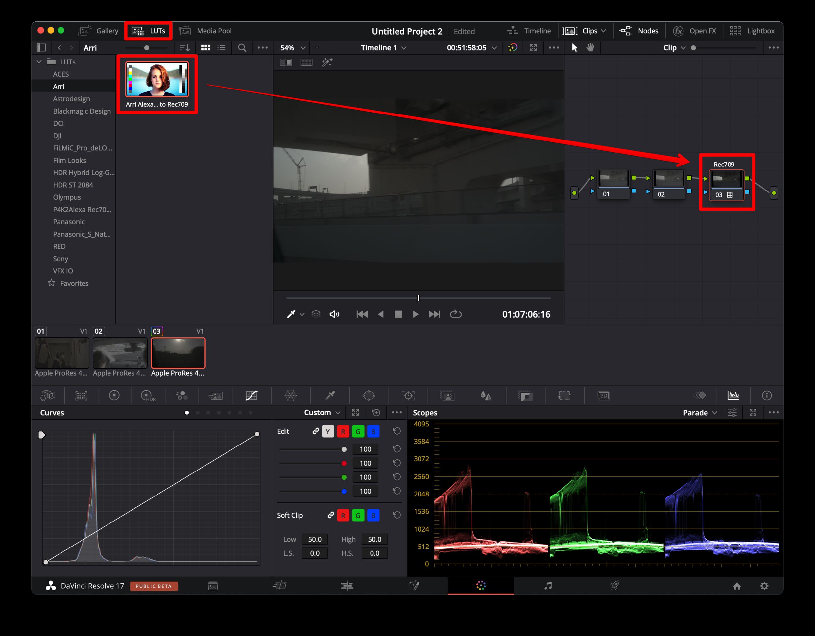
Task: Open project settings gear icon
Action: coord(764,586)
